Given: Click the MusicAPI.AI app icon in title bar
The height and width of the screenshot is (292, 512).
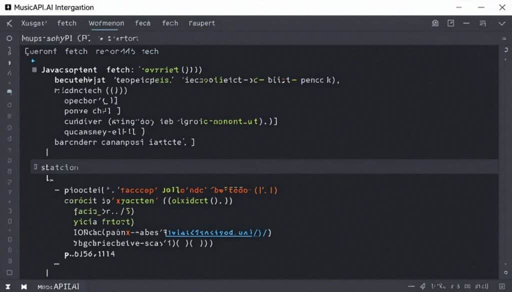Looking at the screenshot, I should [8, 7].
